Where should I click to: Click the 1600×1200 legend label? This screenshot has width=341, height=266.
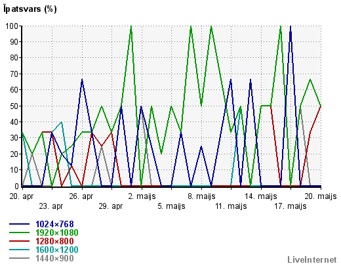pyautogui.click(x=57, y=250)
